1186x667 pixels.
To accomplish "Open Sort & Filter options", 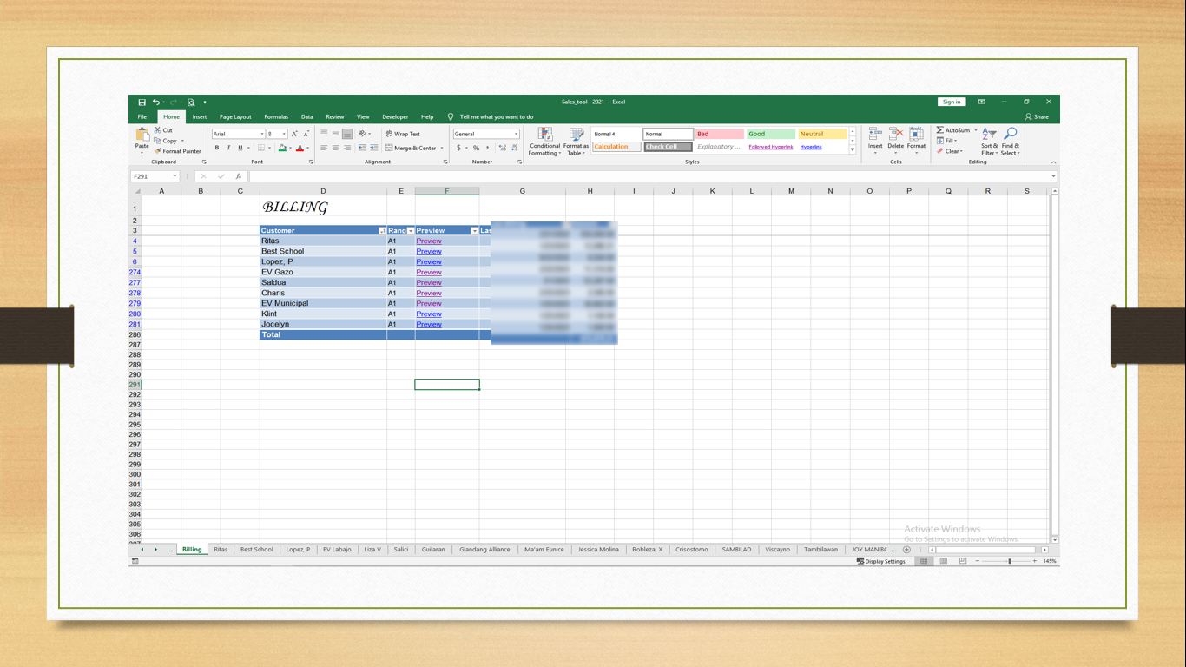I will (x=989, y=142).
